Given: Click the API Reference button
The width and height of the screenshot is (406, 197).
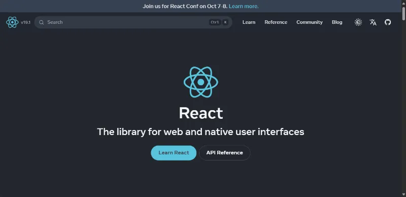Looking at the screenshot, I should coord(224,153).
